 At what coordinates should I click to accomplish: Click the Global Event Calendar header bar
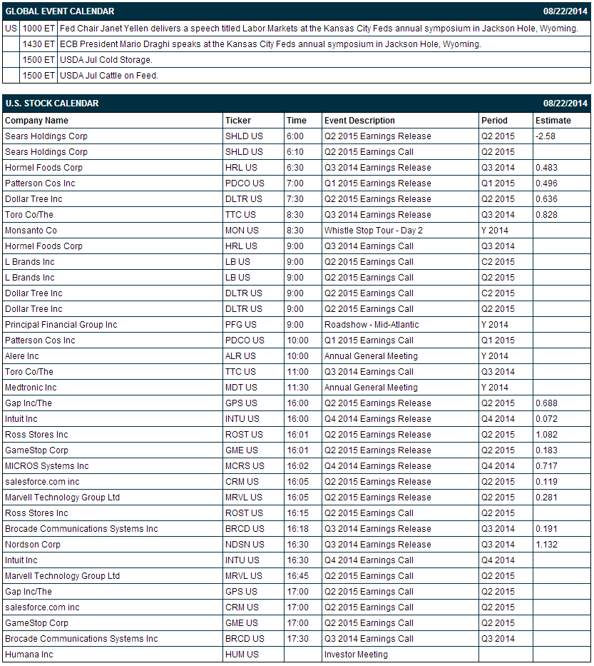[x=297, y=11]
